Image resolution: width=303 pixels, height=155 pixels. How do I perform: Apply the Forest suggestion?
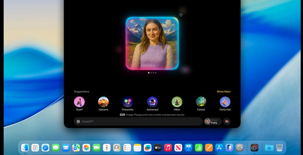click(x=201, y=102)
